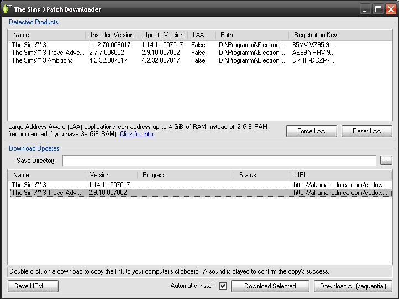399x299 pixels.
Task: Click installed version 1.12.70.006017
Action: (x=109, y=45)
